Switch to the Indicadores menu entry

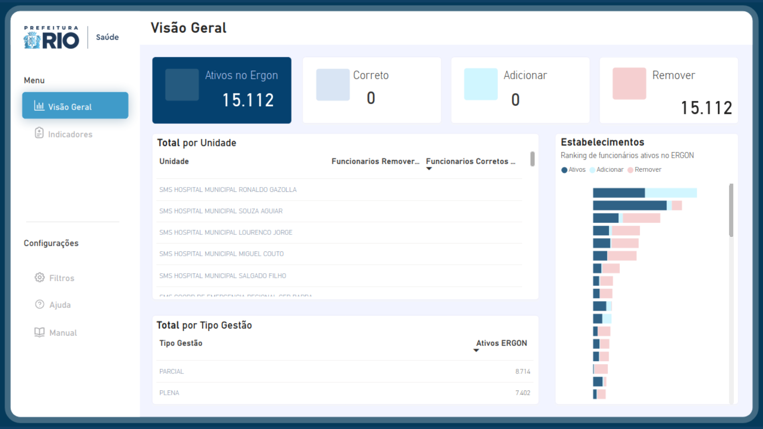point(70,134)
